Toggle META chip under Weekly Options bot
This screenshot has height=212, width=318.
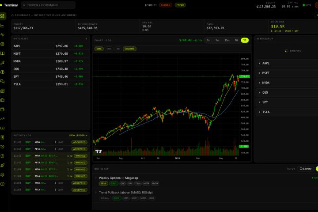[146, 183]
